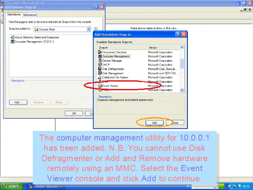
Task: Switch to the Extensions tab
Action: 30,15
